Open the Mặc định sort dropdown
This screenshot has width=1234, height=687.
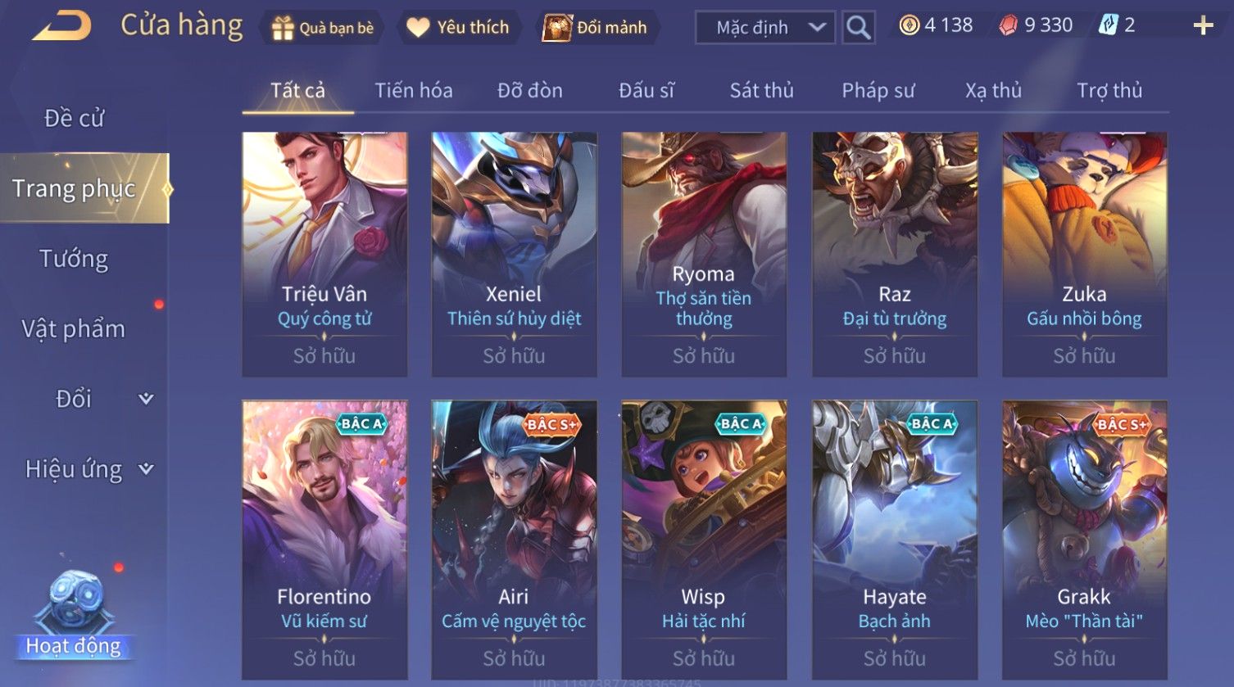tap(765, 27)
